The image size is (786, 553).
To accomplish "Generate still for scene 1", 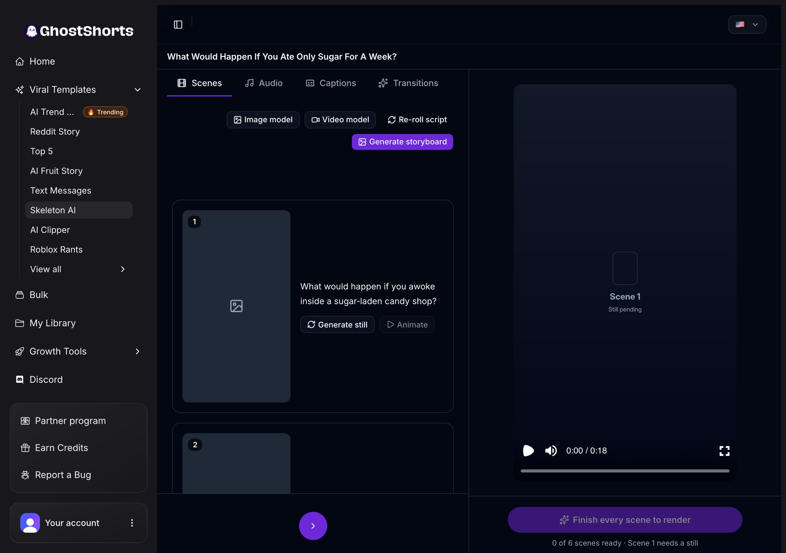I will (337, 325).
